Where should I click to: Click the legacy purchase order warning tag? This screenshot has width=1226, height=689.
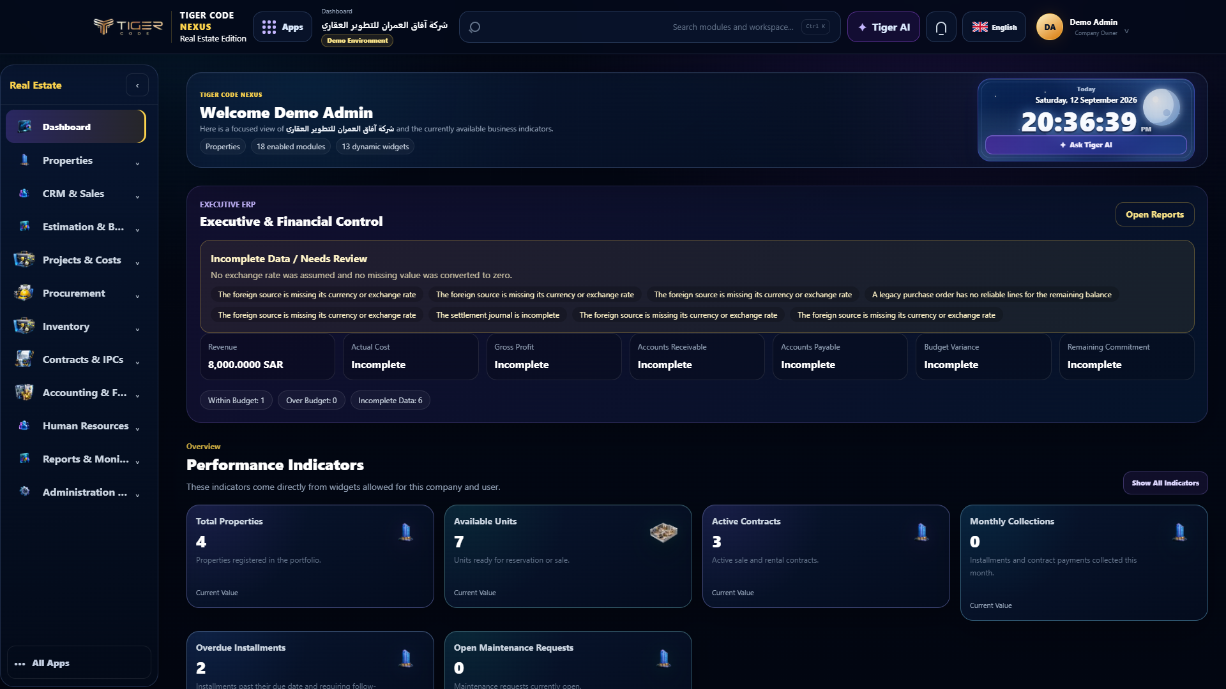(x=992, y=295)
